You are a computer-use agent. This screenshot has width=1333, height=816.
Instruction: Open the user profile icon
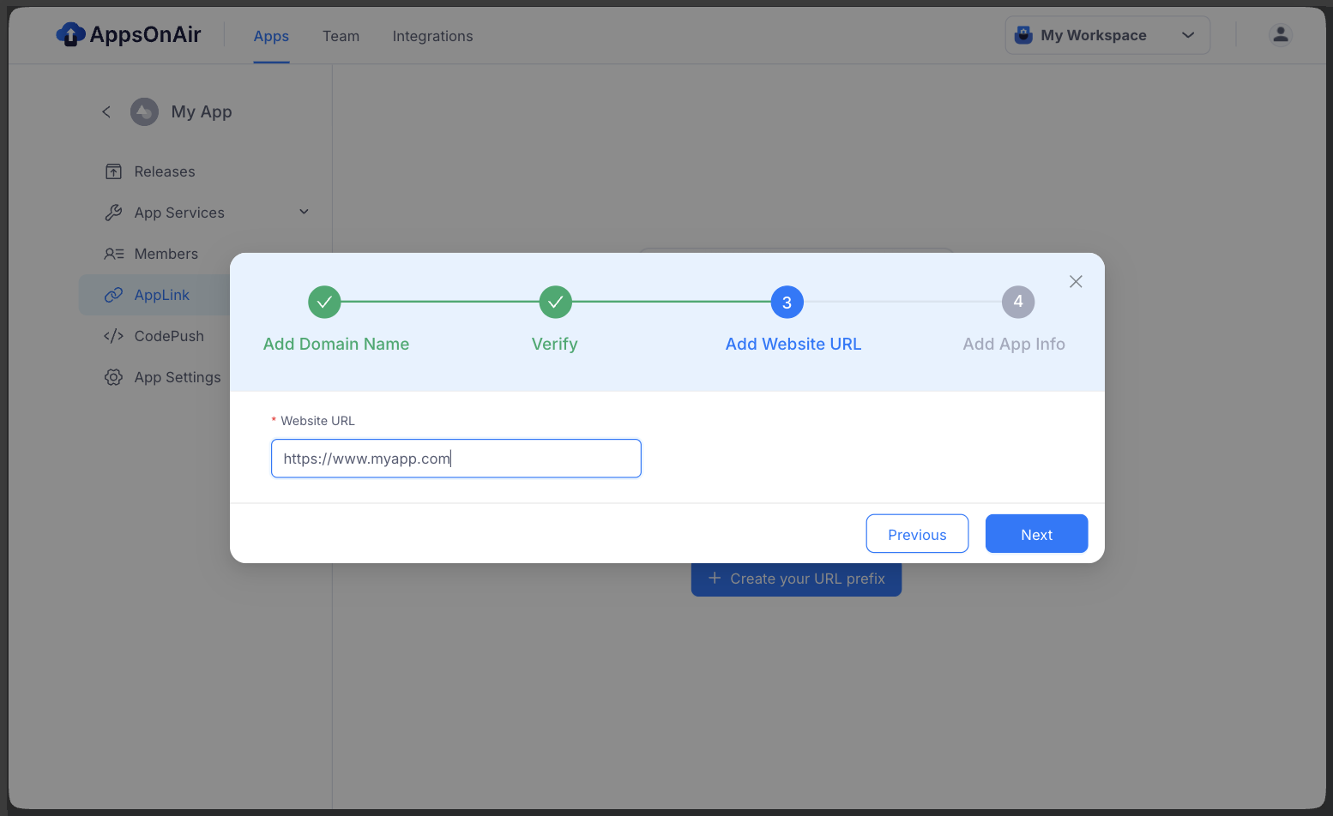pos(1281,34)
